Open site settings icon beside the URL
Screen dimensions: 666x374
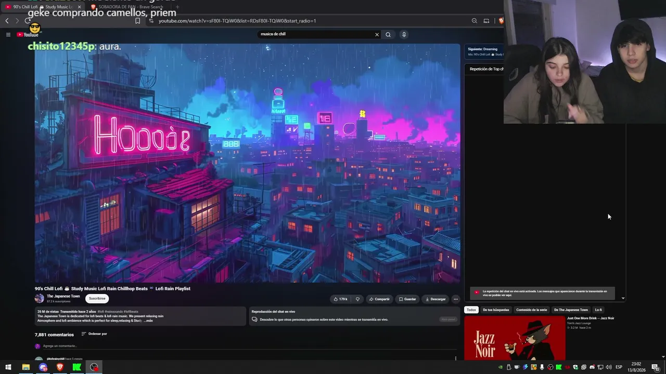click(x=151, y=21)
